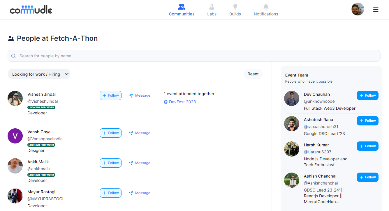Image resolution: width=389 pixels, height=211 pixels.
Task: Focus the search for people by name field
Action: (x=194, y=56)
